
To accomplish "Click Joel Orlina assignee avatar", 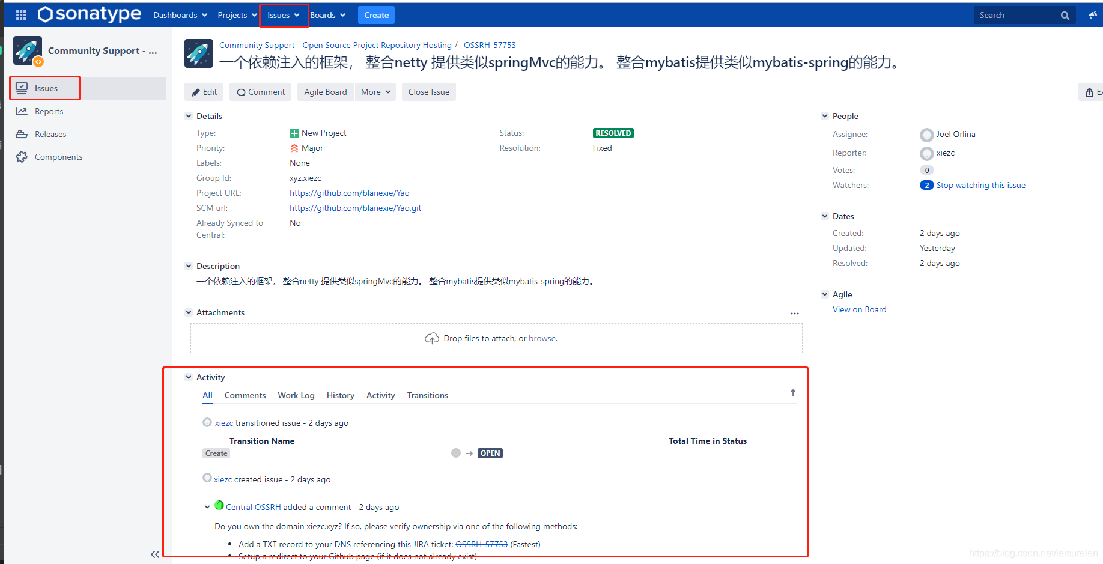I will (x=927, y=135).
